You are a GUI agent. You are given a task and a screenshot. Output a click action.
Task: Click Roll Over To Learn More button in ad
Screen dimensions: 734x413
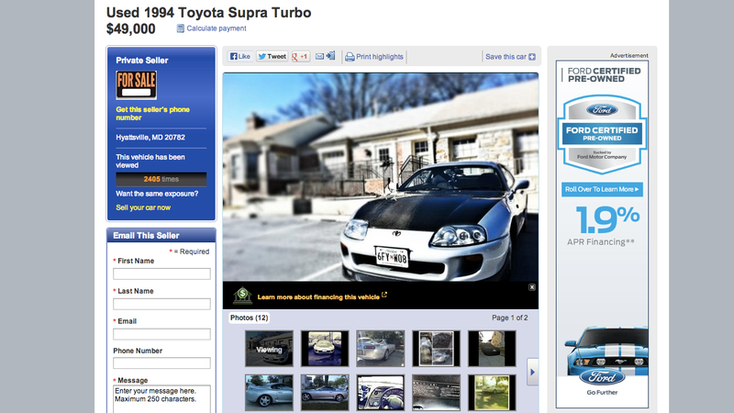point(602,189)
